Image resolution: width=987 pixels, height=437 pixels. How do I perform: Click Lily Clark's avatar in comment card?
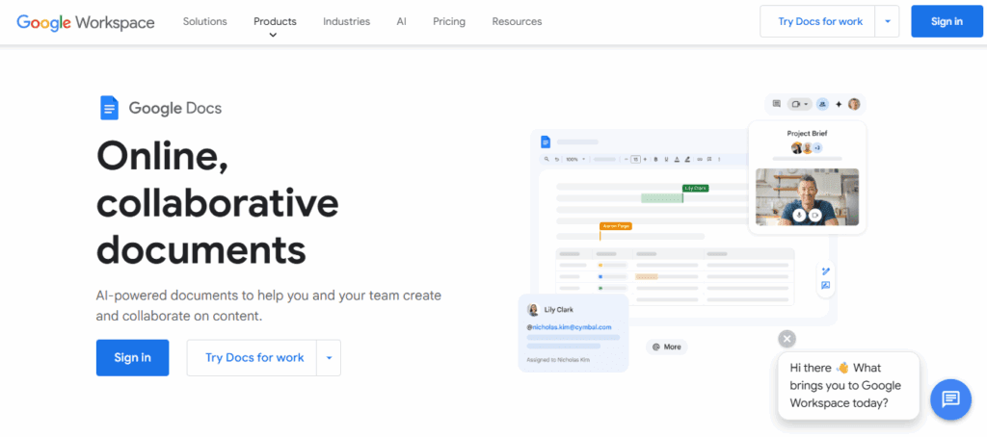tap(533, 309)
